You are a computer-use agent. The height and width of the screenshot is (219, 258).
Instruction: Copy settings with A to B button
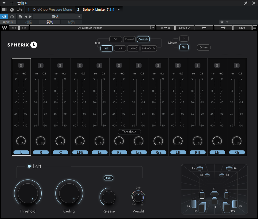pyautogui.click(x=165, y=28)
